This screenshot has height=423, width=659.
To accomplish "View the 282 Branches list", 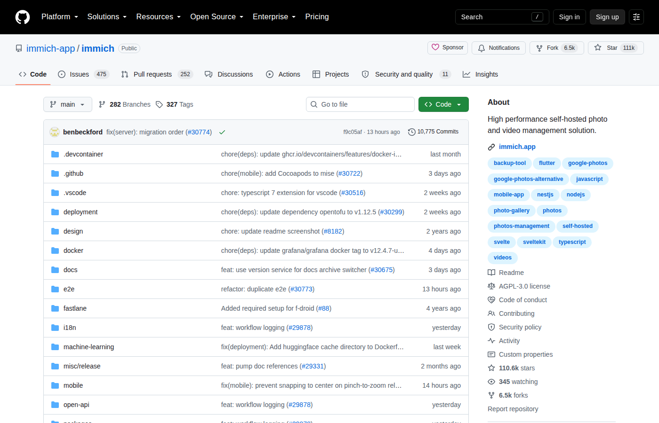I will coord(125,104).
